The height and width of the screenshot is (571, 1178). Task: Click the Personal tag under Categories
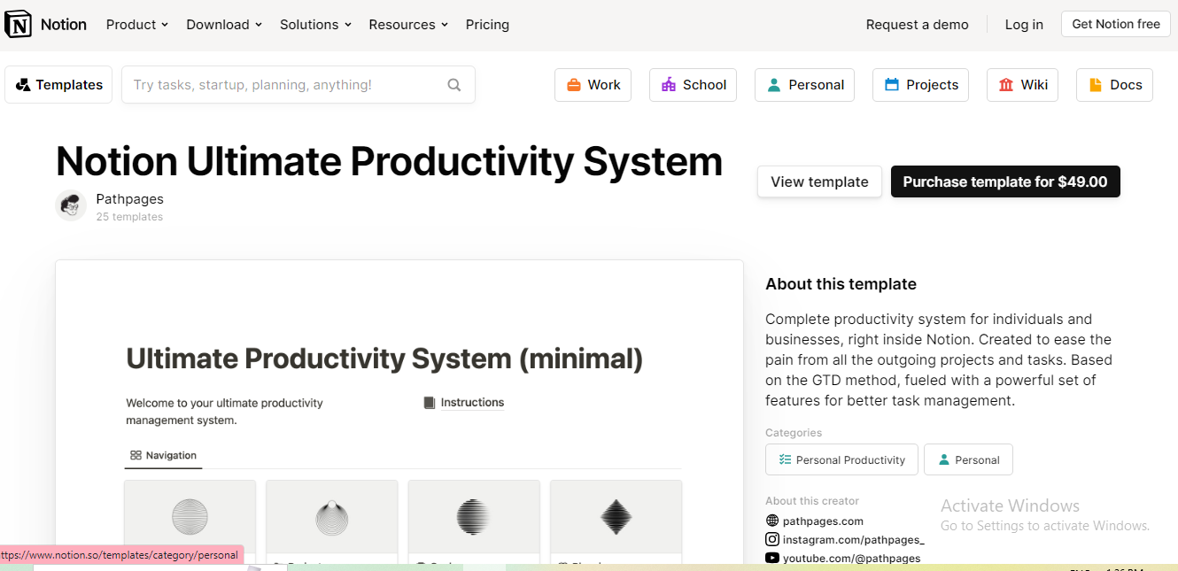click(x=968, y=459)
